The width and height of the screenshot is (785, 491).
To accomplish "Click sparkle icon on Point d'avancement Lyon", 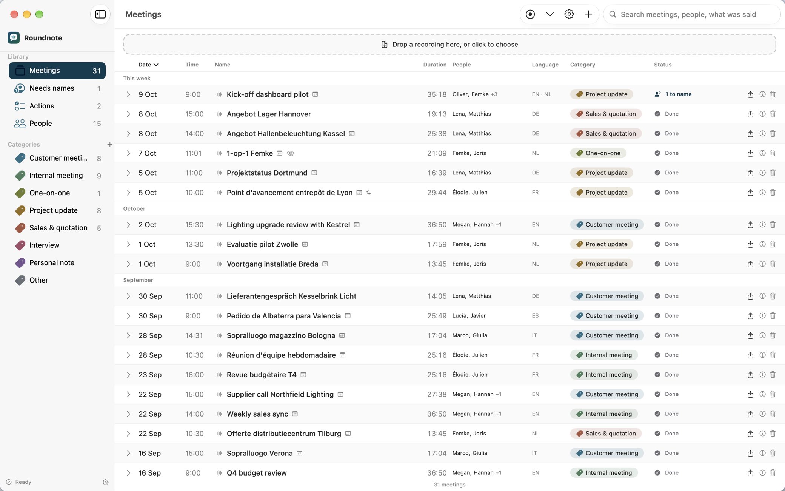I will point(369,193).
